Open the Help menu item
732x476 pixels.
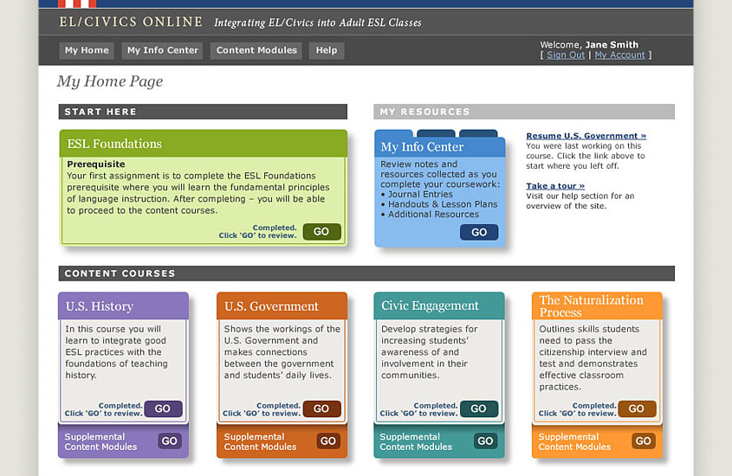(x=327, y=50)
